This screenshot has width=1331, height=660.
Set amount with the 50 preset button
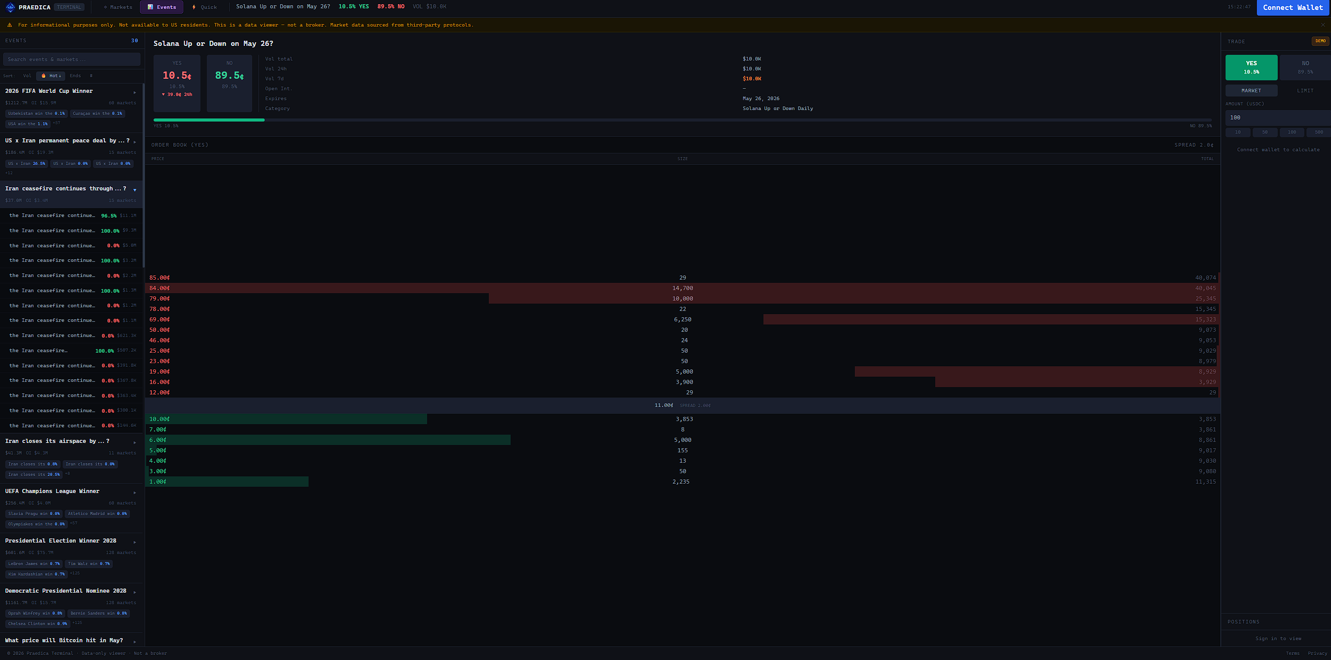click(x=1265, y=133)
